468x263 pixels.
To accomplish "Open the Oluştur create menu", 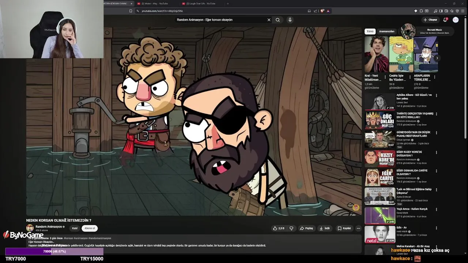I will click(430, 20).
